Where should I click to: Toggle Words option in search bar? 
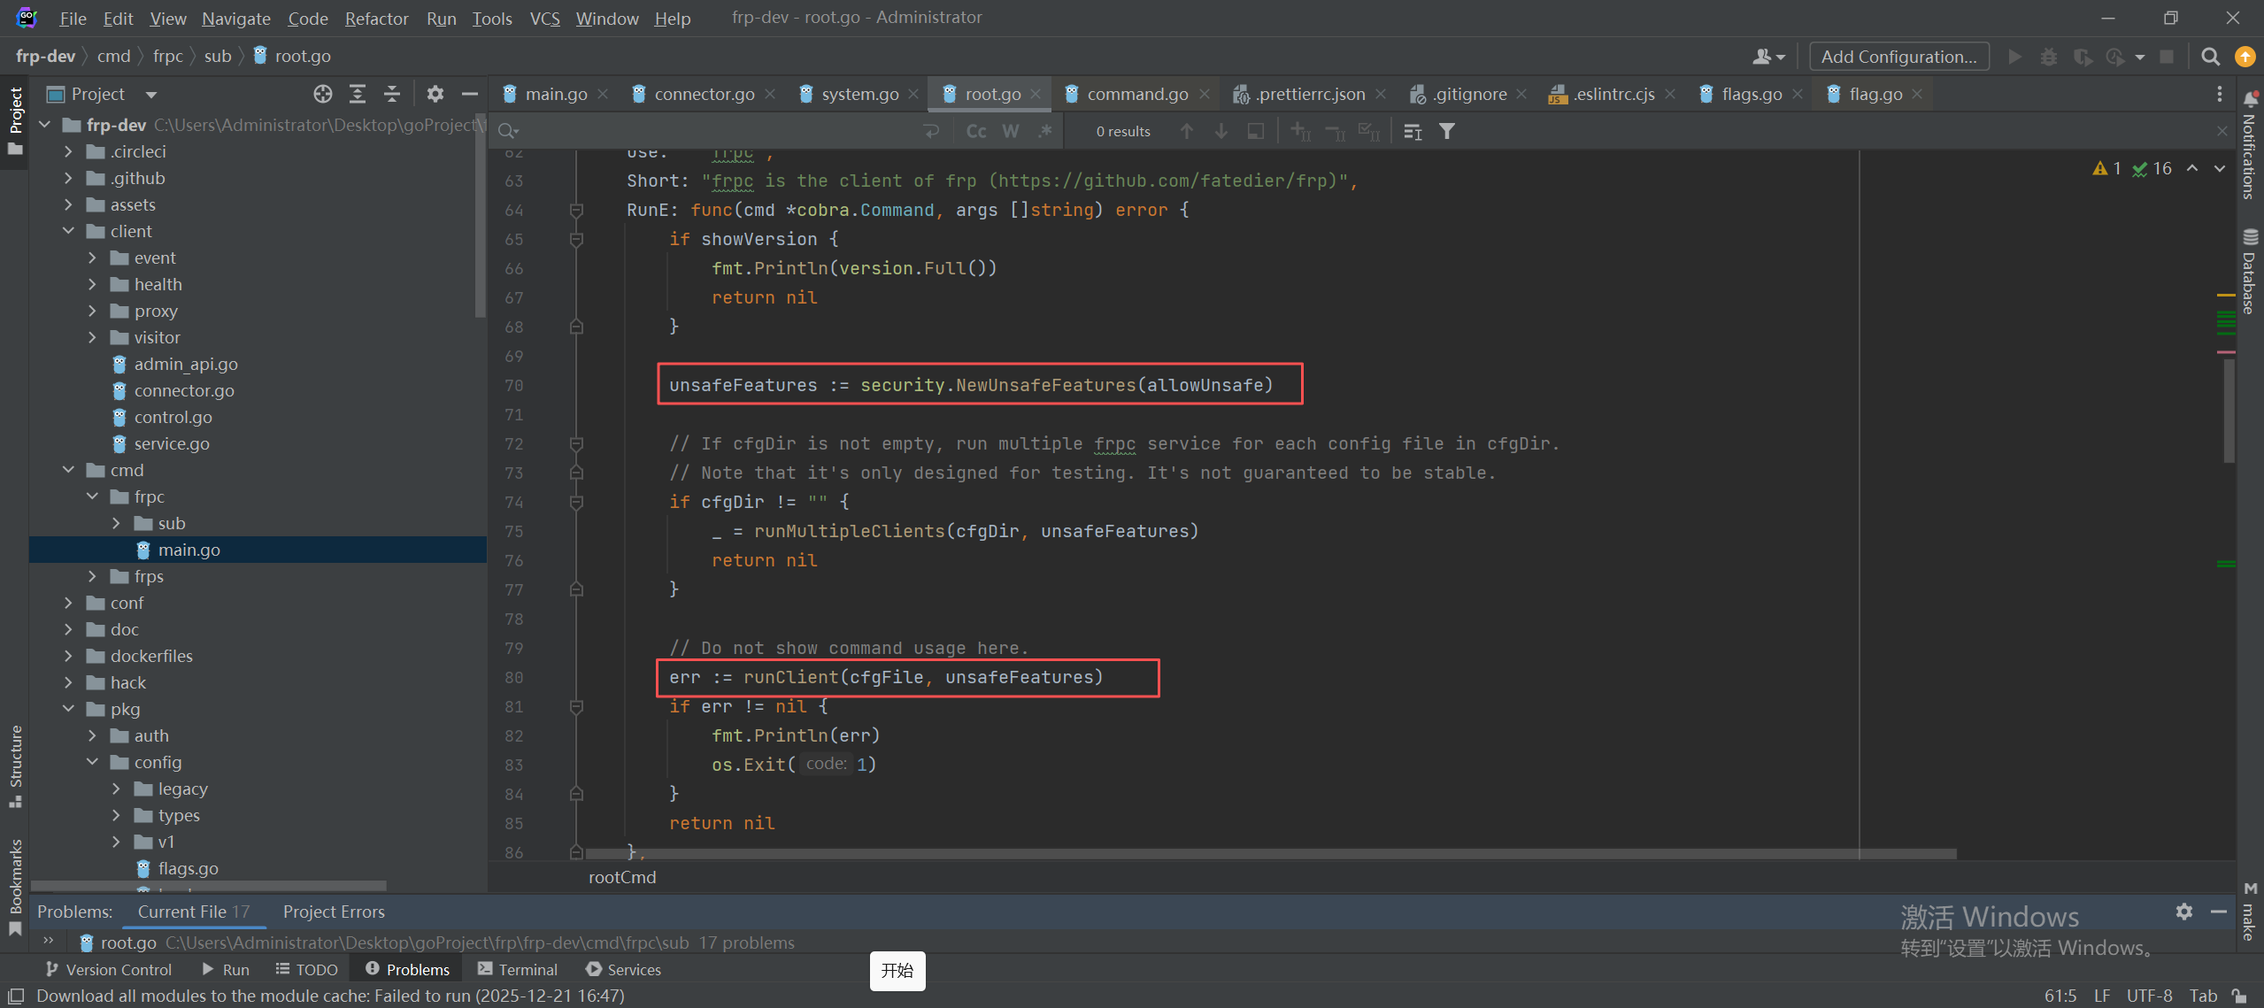coord(1010,131)
